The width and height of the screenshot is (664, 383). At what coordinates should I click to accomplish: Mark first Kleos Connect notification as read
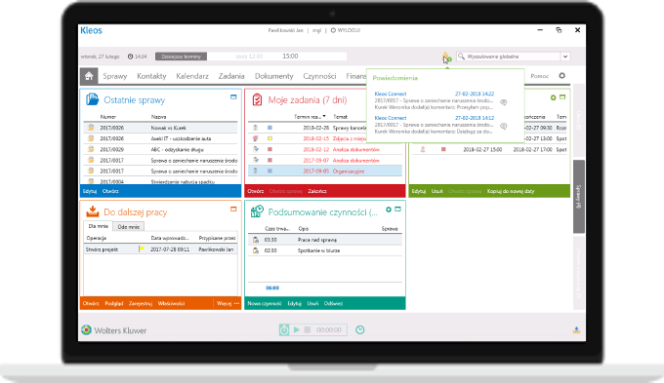tap(504, 102)
